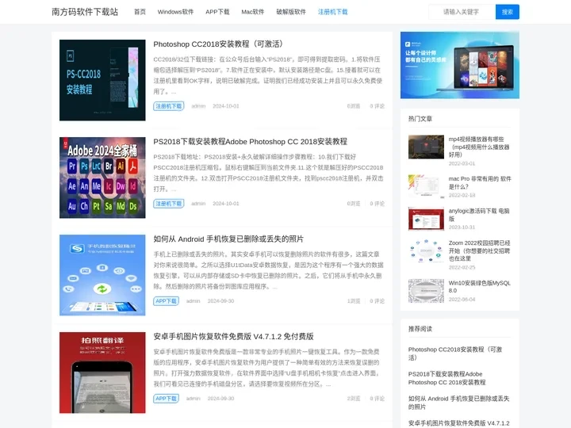This screenshot has height=428, width=571.
Task: Open mp4视频播放器有哪些 hot article
Action: point(479,147)
